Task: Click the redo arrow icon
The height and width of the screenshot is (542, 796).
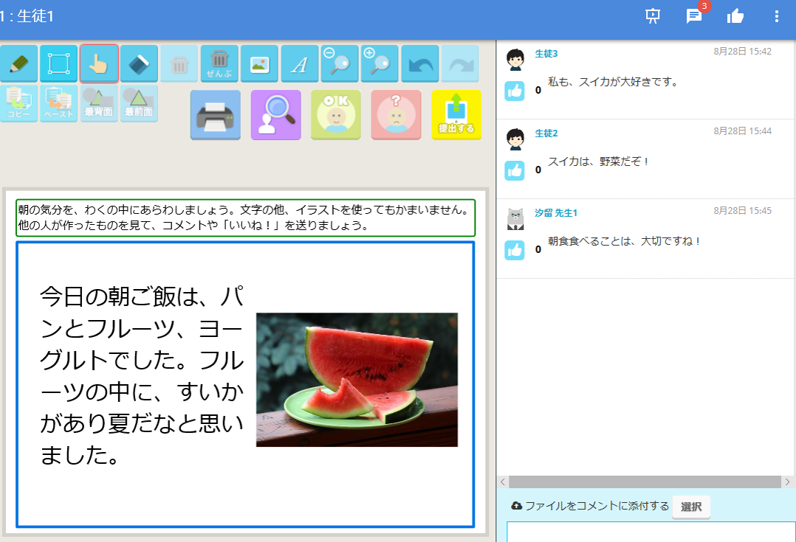Action: [x=460, y=64]
